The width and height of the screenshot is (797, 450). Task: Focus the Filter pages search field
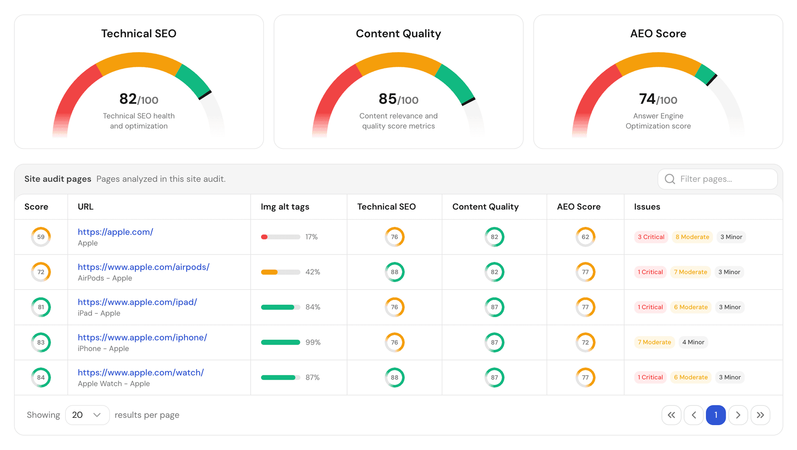tap(718, 179)
